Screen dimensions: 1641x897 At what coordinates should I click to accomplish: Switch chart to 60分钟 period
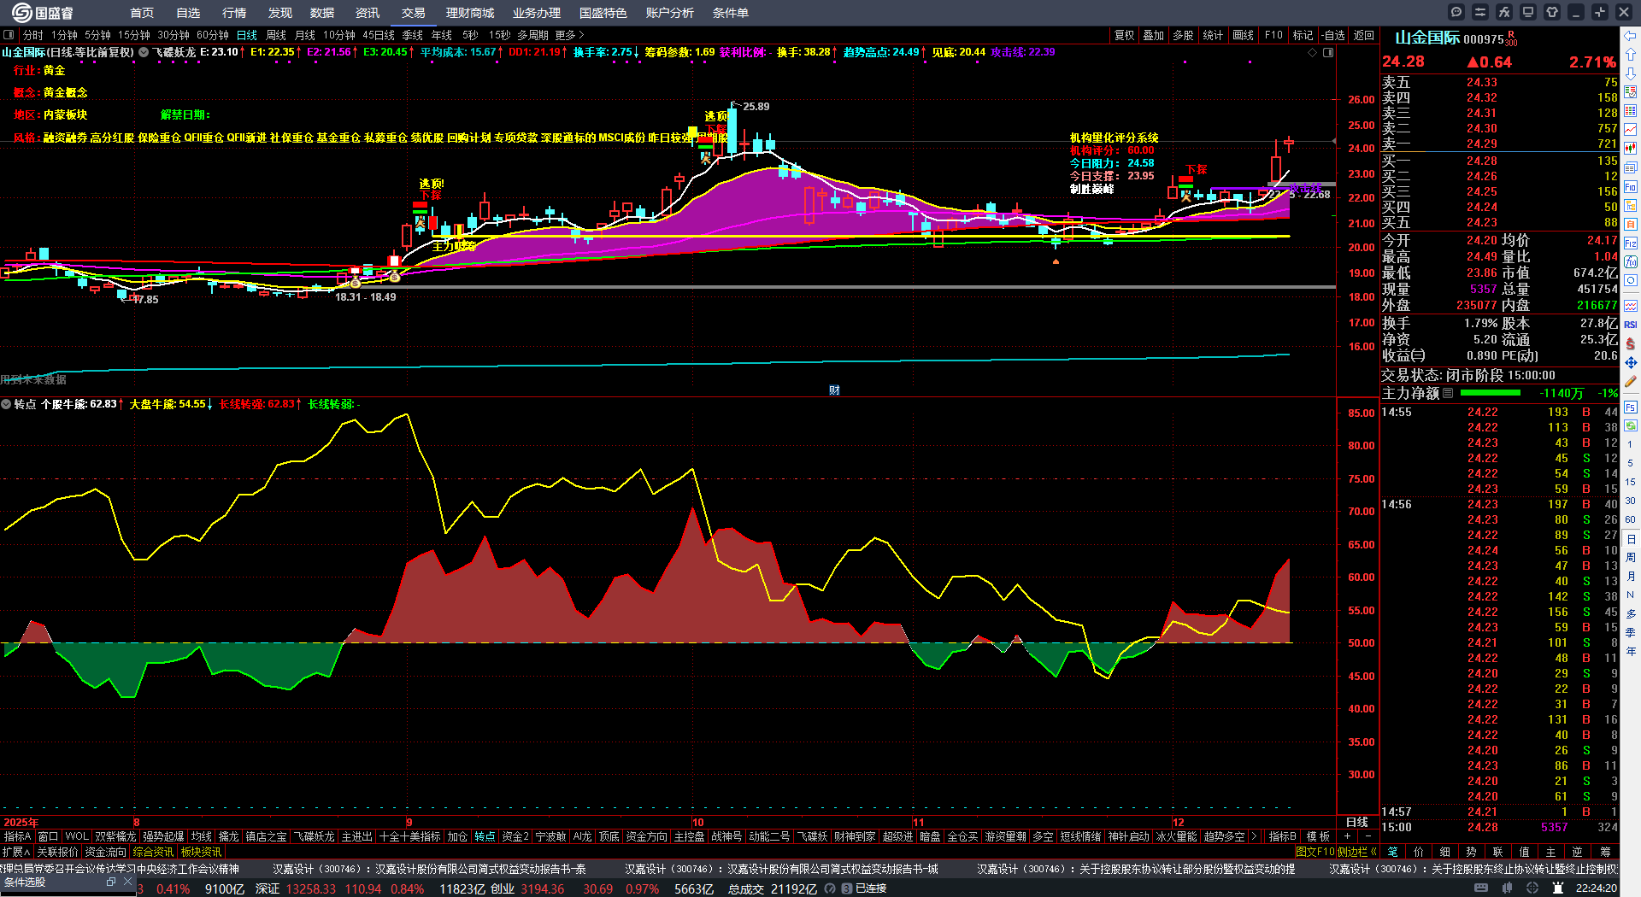coord(213,35)
